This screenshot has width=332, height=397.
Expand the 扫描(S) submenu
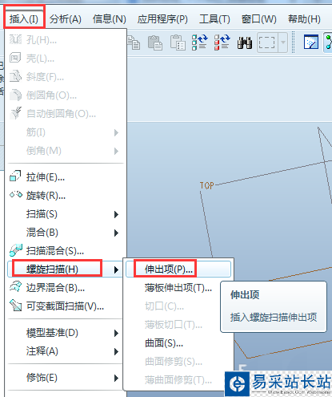[66, 214]
